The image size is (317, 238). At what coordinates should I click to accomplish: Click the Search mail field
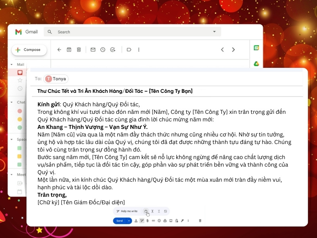coord(131,32)
